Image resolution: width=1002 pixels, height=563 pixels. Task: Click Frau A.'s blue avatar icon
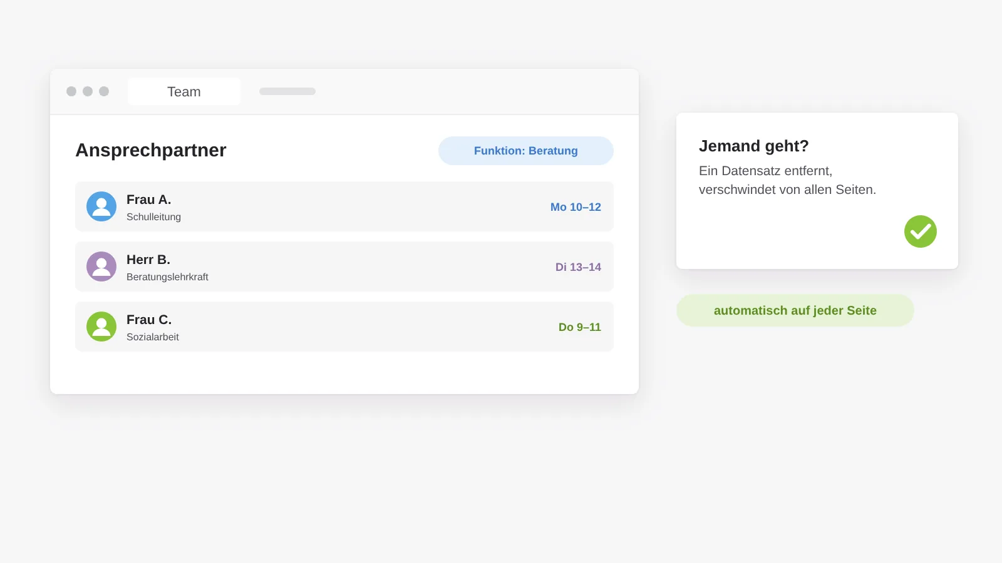click(101, 206)
